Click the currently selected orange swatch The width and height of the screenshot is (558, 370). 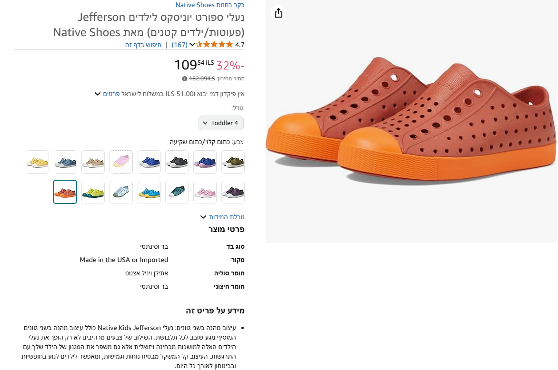point(65,192)
